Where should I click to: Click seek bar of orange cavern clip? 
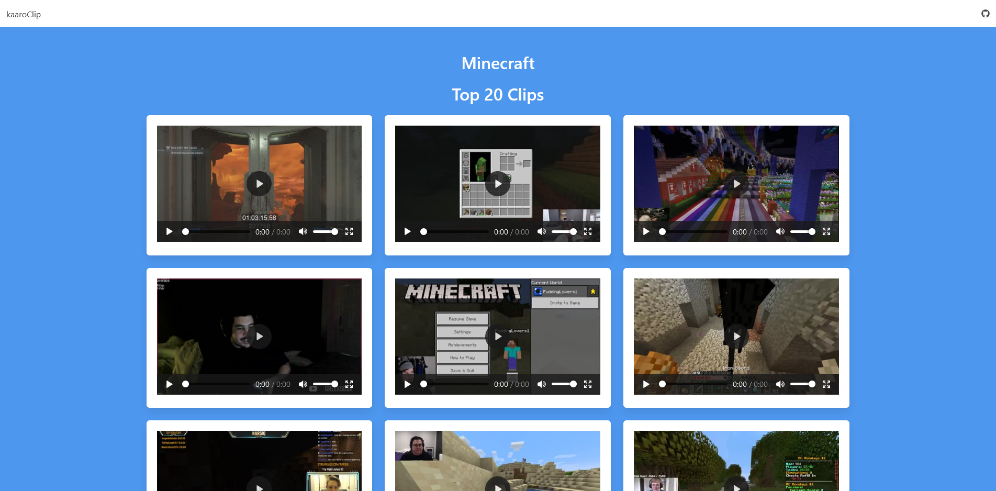click(x=216, y=231)
